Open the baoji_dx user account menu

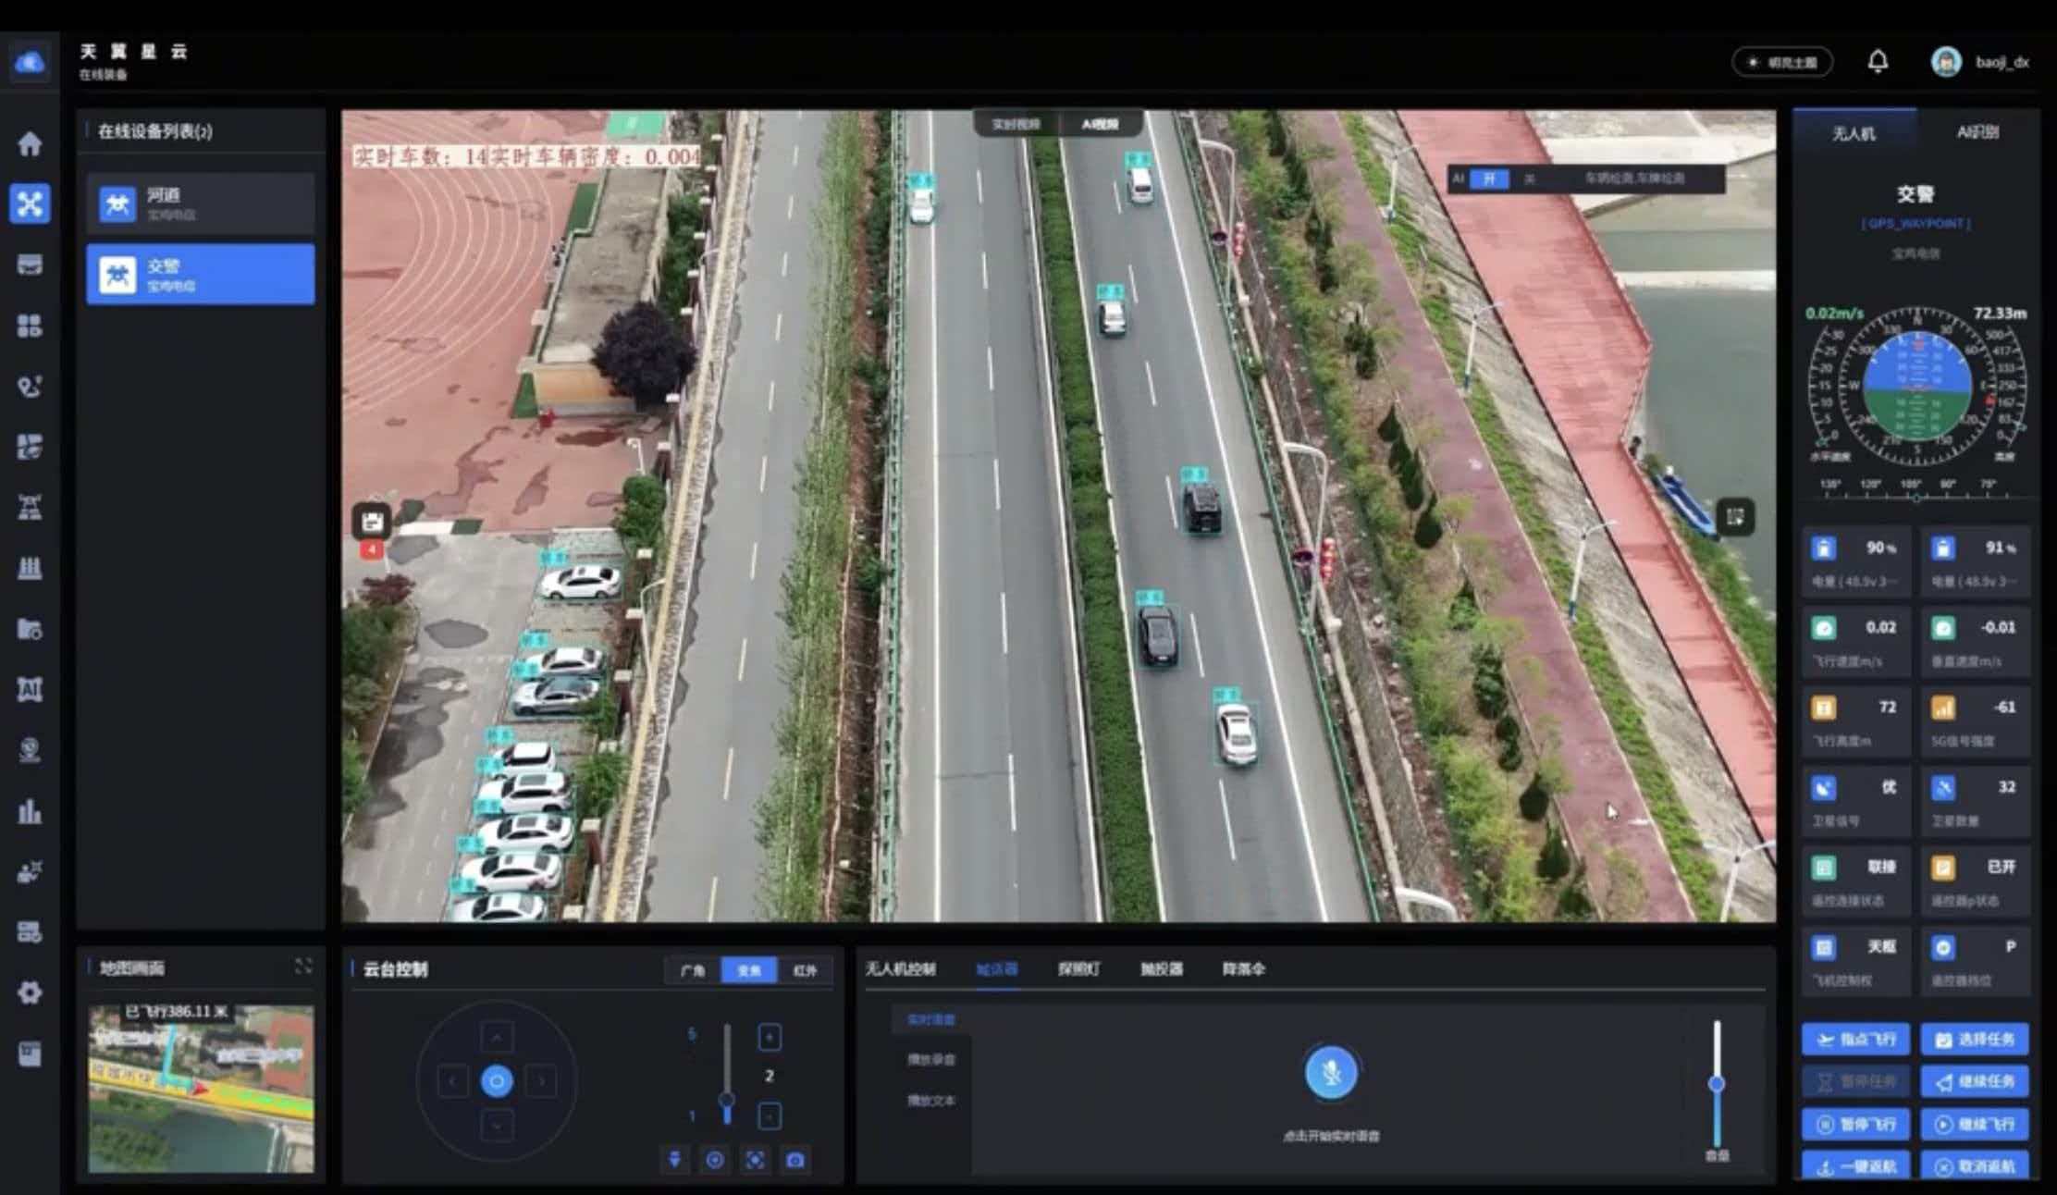point(2002,62)
